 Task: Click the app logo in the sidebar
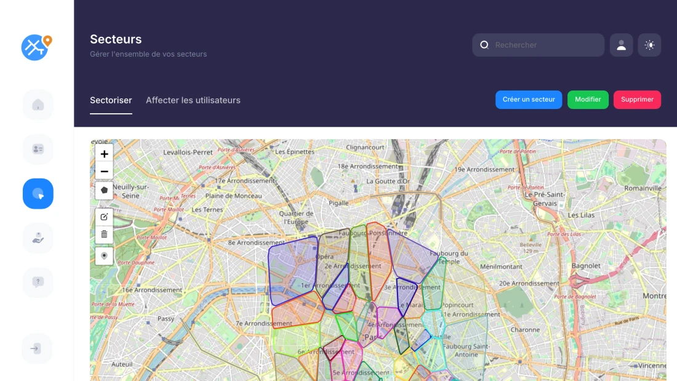(36, 47)
